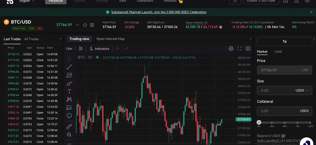Open the emoji sticker tool
Screen dimensions: 316x145
pos(69,116)
